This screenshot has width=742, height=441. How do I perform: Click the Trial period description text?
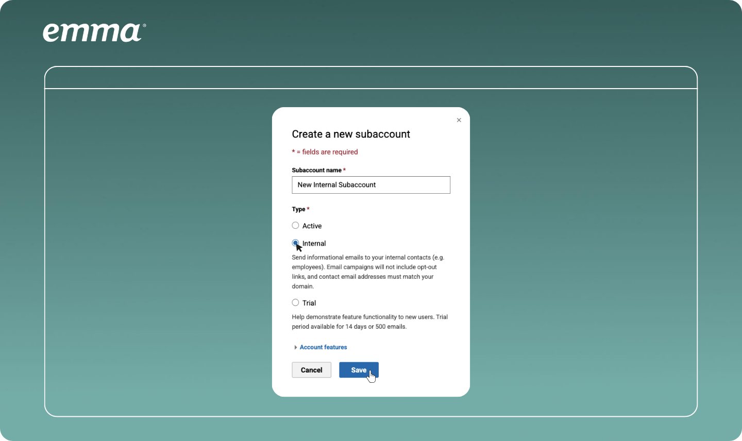pos(369,321)
